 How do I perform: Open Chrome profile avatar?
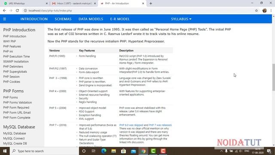tap(265, 10)
